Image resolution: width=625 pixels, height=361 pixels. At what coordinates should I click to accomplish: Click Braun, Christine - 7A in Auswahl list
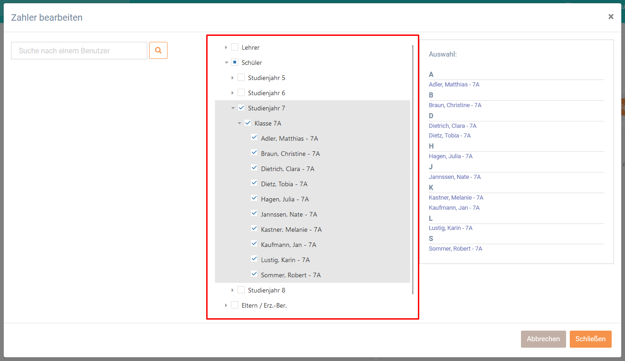(x=455, y=105)
